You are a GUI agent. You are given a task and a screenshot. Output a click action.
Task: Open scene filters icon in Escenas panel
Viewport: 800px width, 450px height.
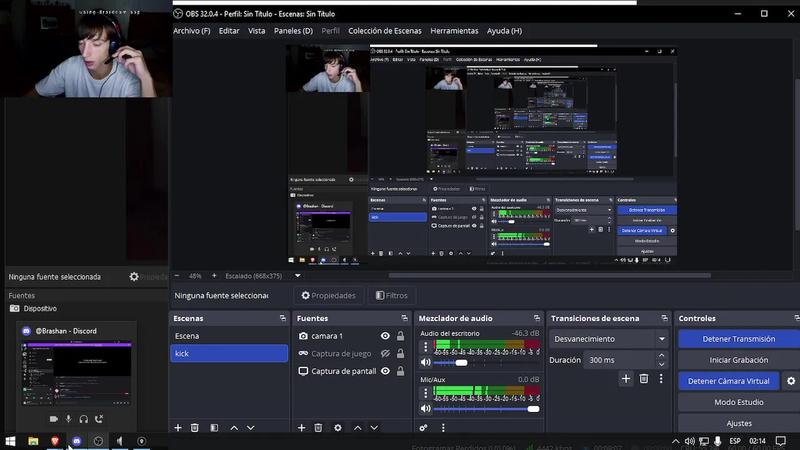click(214, 427)
